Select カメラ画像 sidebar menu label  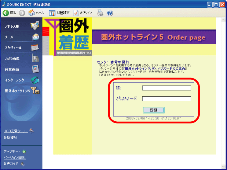pos(12,58)
